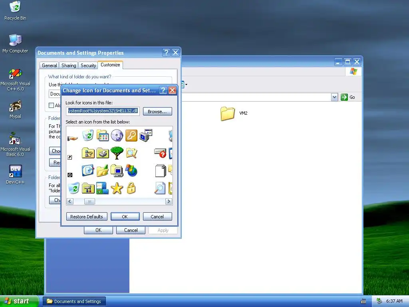Select Microsoft Visual Basic 6.0 desktop shortcut
This screenshot has height=307, width=409.
pos(15,145)
